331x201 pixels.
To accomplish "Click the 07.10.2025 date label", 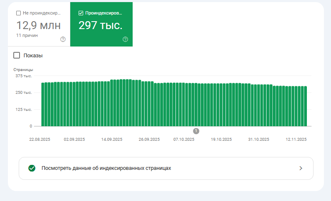I will click(x=184, y=140).
